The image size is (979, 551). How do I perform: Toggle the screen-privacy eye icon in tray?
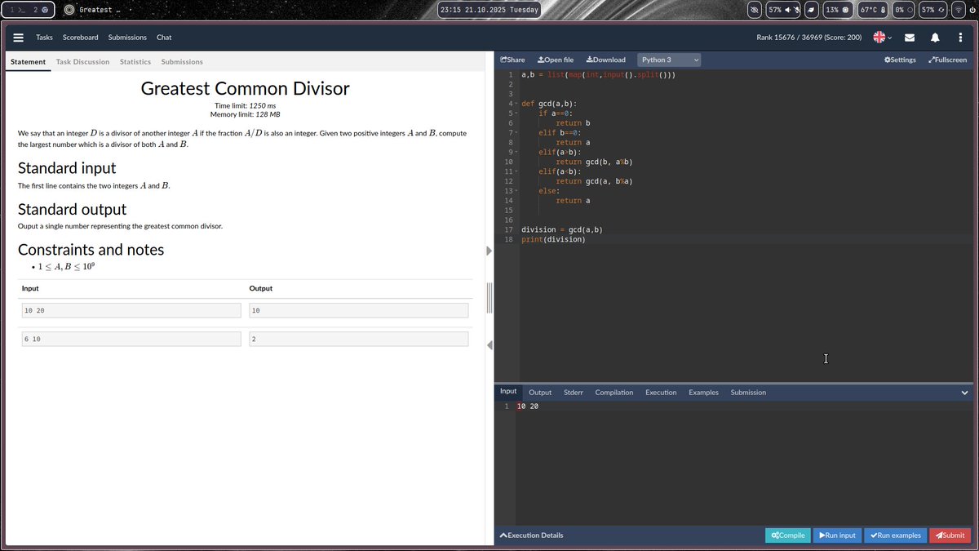click(755, 9)
